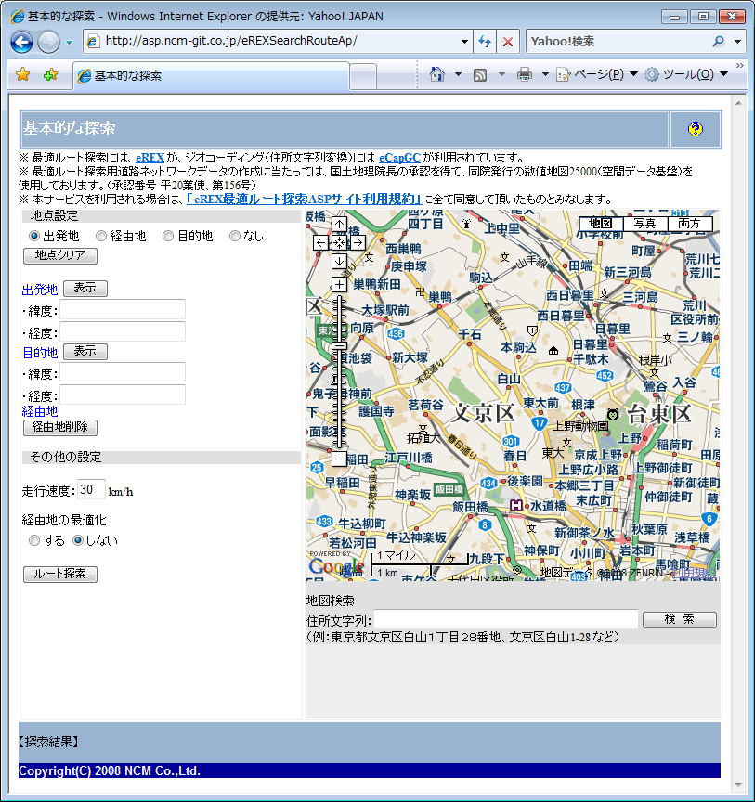Zoom in with the map plus button
Image resolution: width=755 pixels, height=802 pixels.
339,284
